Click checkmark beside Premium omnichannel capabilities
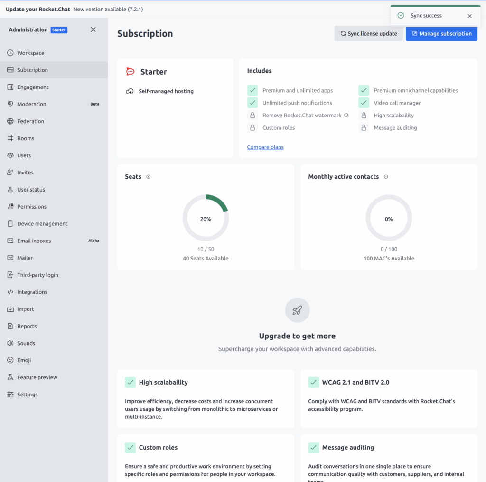This screenshot has width=486, height=482. pyautogui.click(x=364, y=90)
